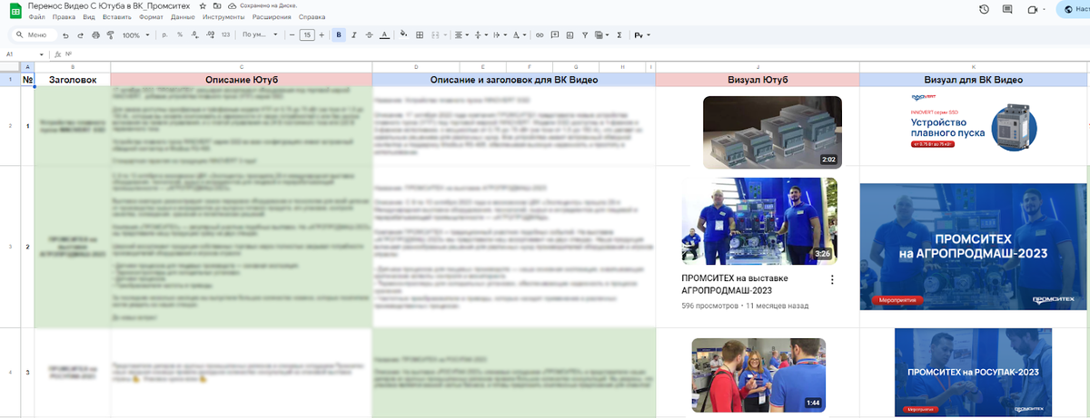1090x418 pixels.
Task: Open the Данные menu
Action: [x=183, y=16]
